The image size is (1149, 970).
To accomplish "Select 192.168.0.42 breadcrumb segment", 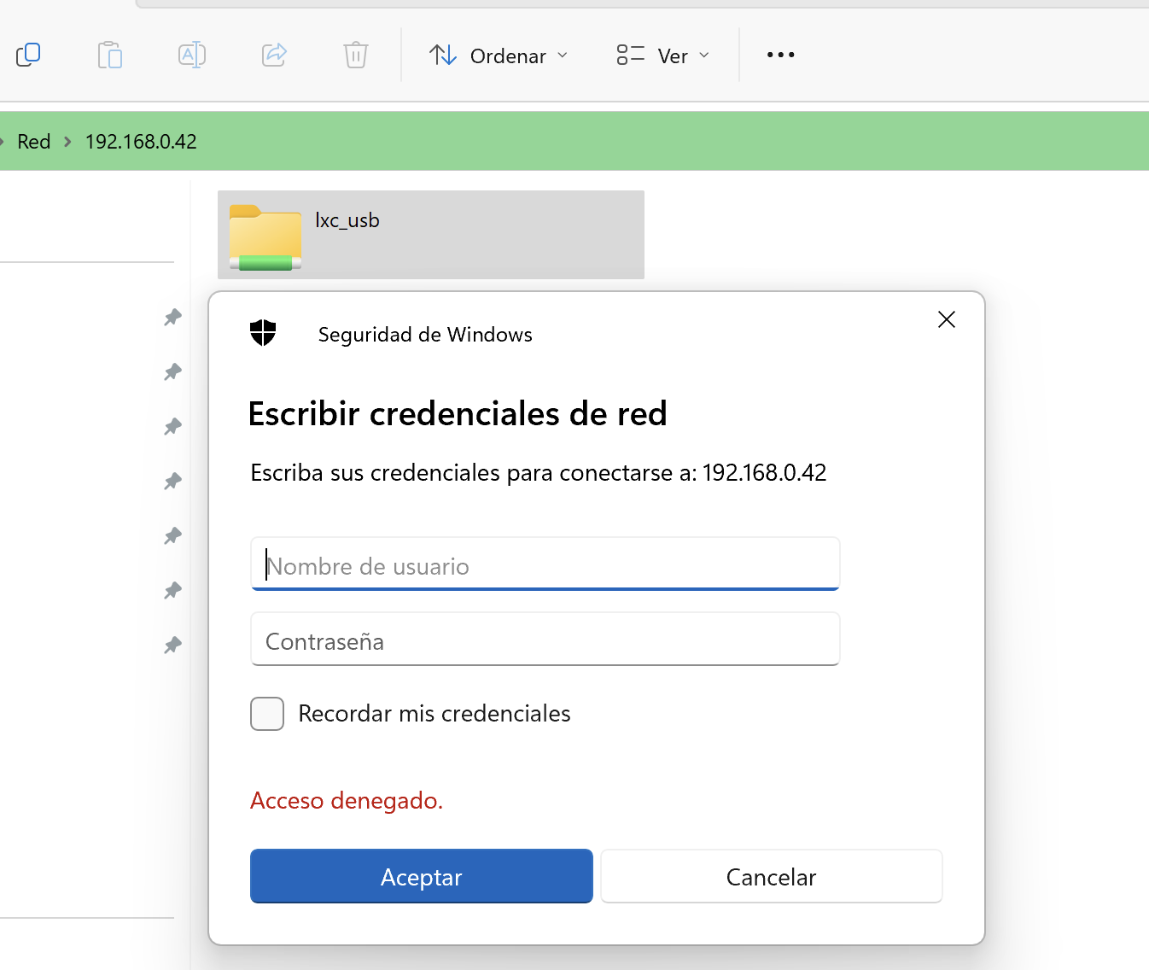I will pyautogui.click(x=141, y=142).
